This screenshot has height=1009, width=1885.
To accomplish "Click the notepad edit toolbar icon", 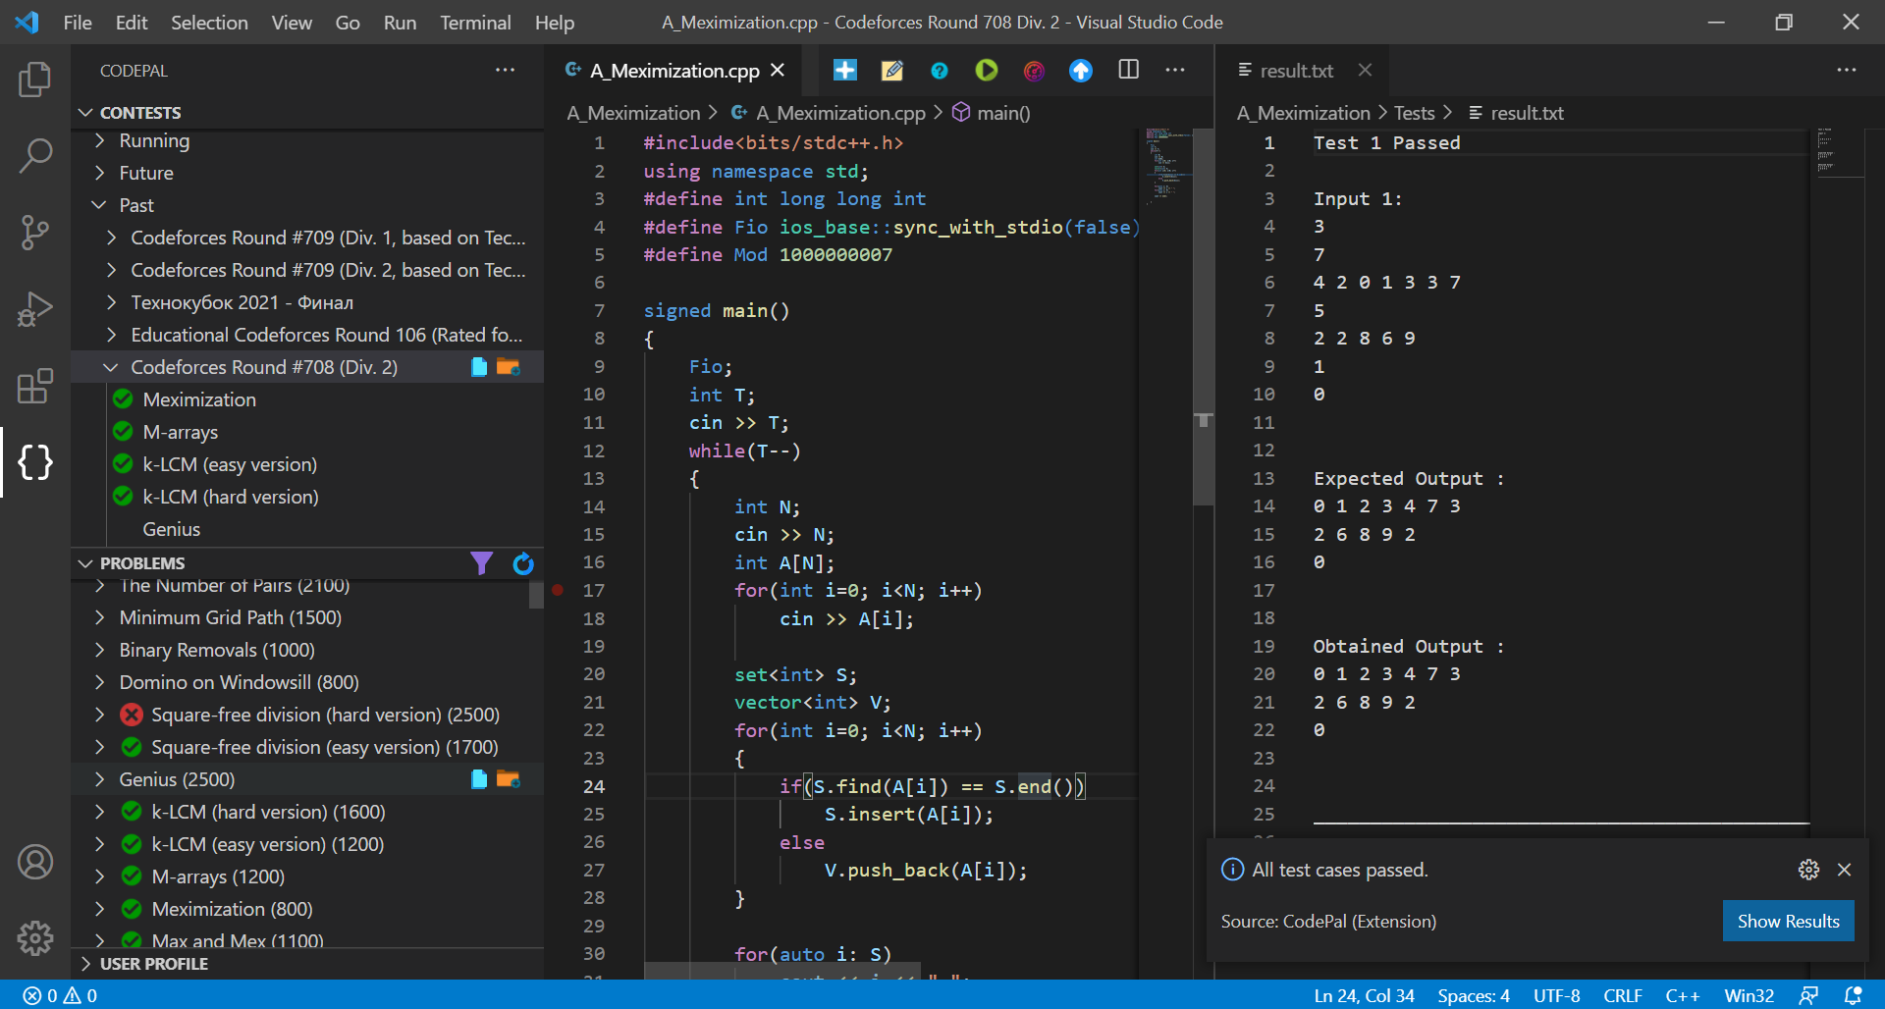I will tap(892, 71).
